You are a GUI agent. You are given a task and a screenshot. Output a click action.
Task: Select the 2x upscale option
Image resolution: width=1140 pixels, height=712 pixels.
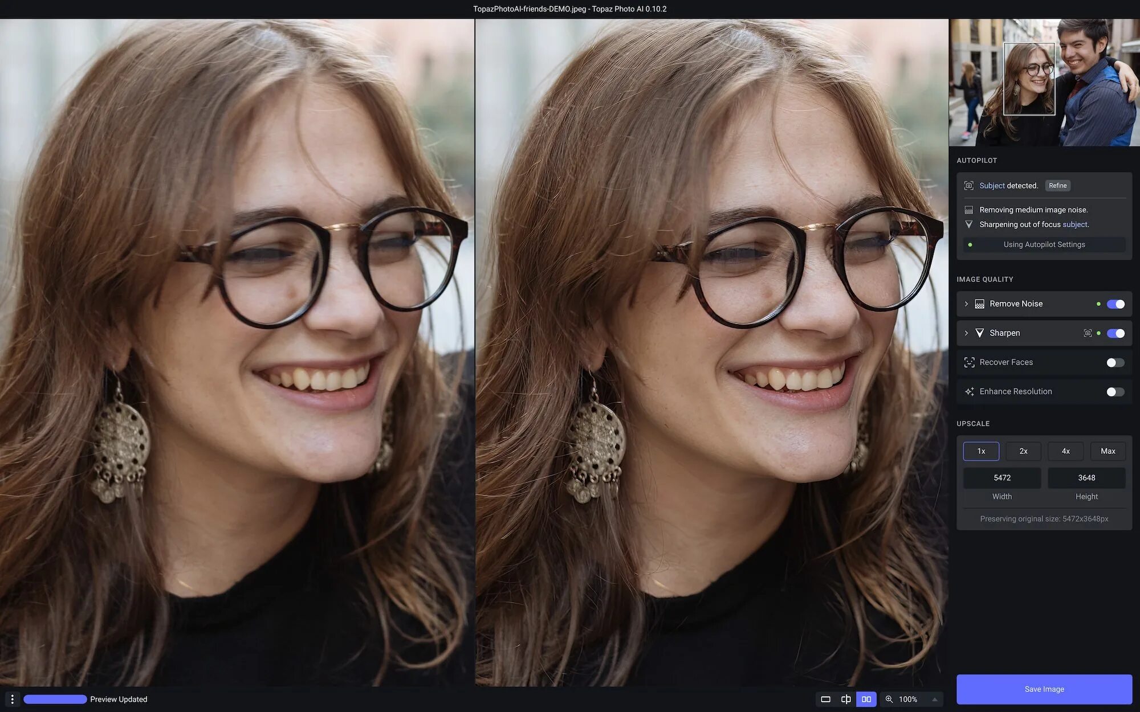pos(1024,451)
